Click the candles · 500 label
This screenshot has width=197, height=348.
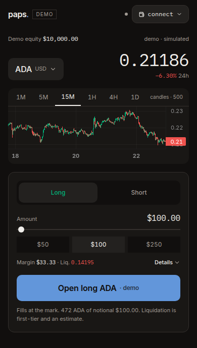pos(167,97)
